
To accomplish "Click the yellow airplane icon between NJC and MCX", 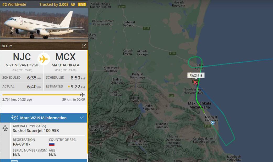I will click(x=43, y=59).
